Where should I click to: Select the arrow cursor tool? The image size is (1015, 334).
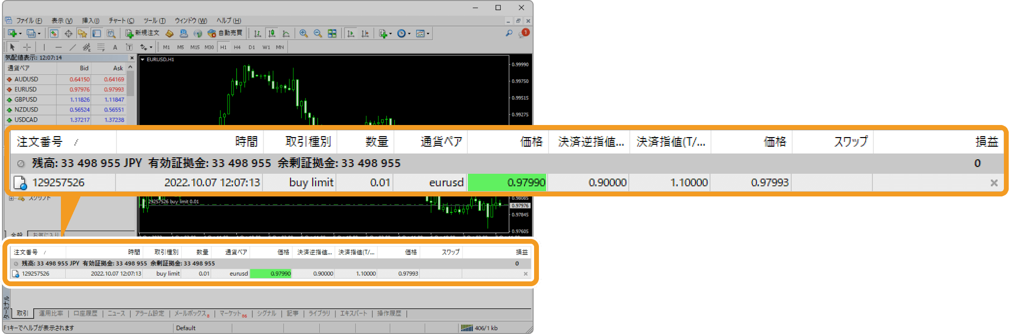[13, 47]
